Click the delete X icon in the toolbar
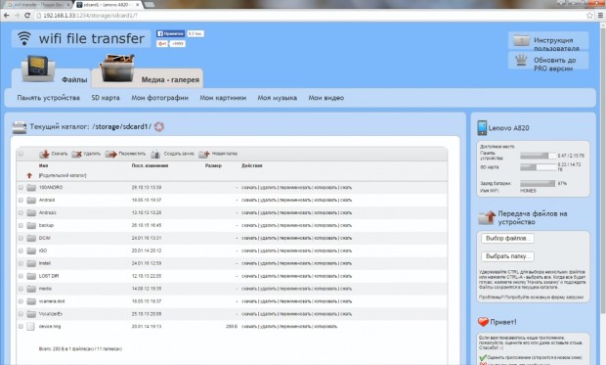This screenshot has height=365, width=606. coord(77,154)
